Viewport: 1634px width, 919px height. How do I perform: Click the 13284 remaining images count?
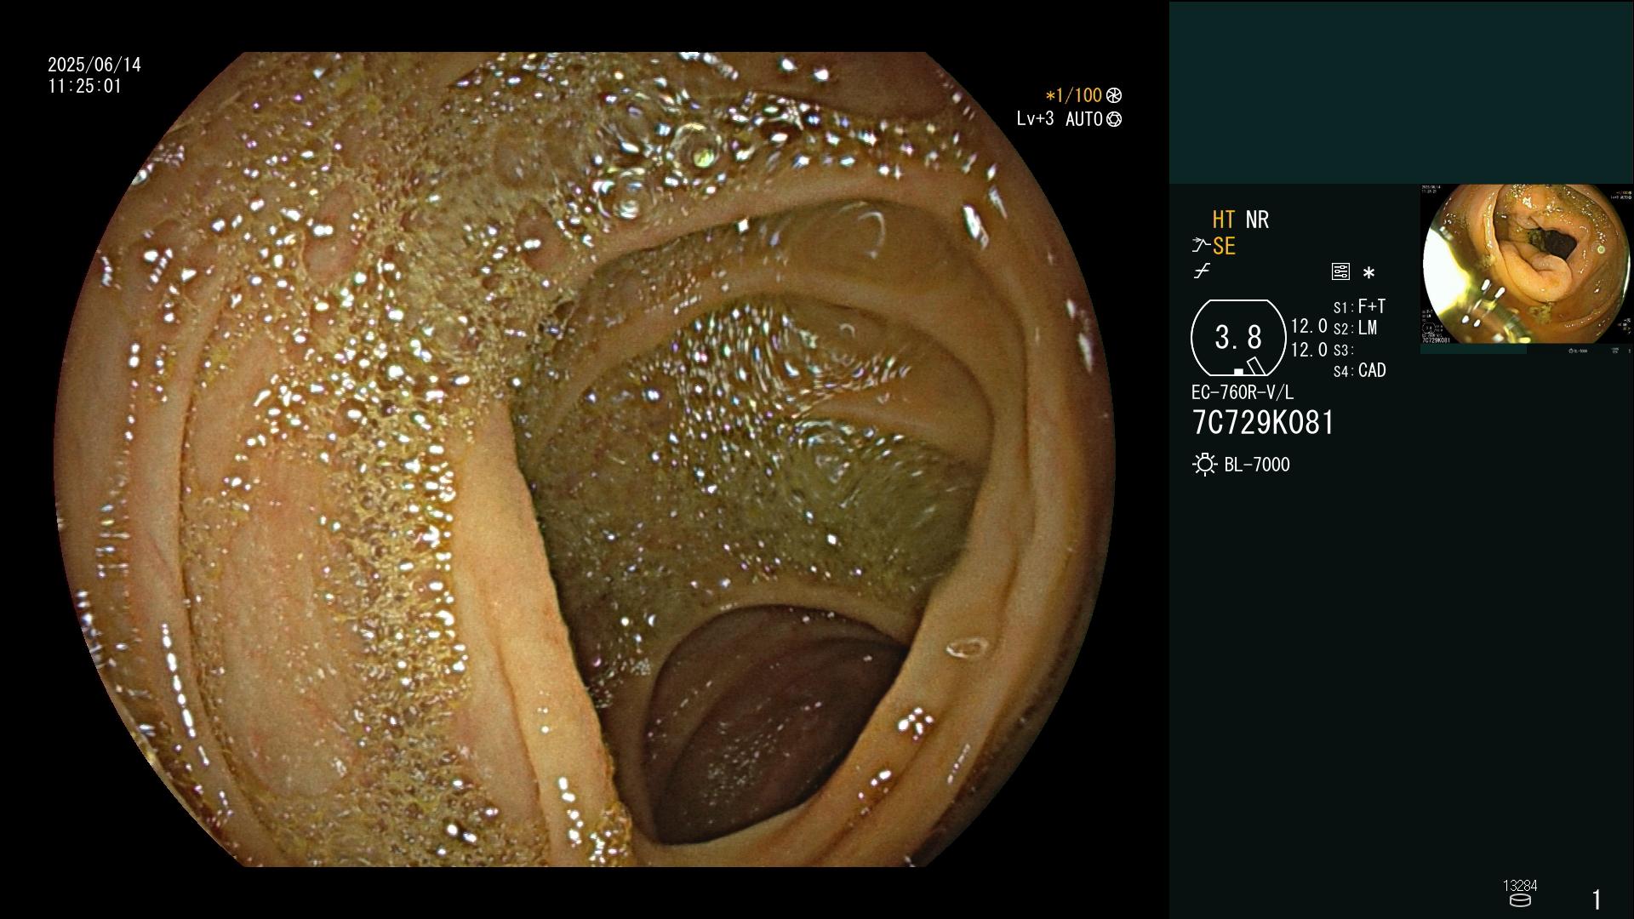(x=1520, y=886)
